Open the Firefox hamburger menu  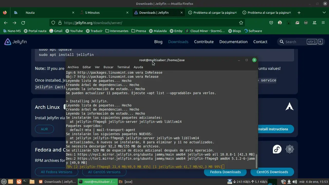pyautogui.click(x=323, y=23)
